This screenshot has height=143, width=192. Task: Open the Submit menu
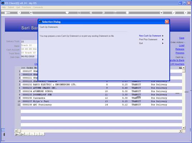click(11, 7)
